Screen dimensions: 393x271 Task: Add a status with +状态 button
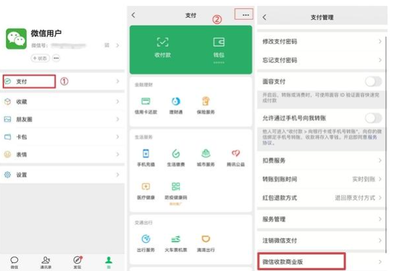(x=40, y=58)
